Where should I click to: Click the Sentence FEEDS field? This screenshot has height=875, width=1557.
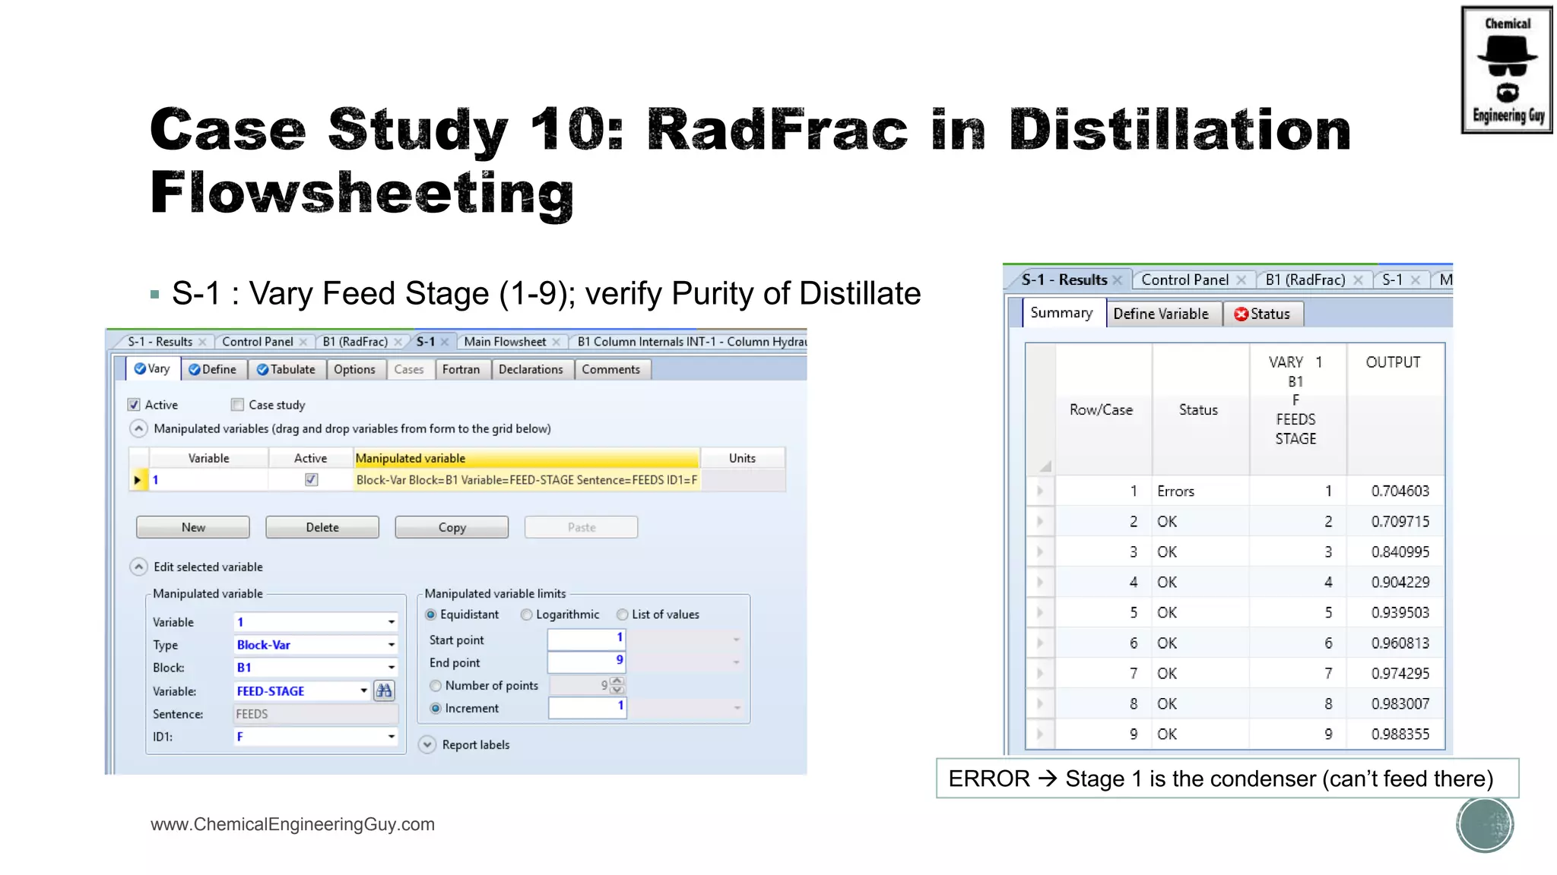point(316,715)
